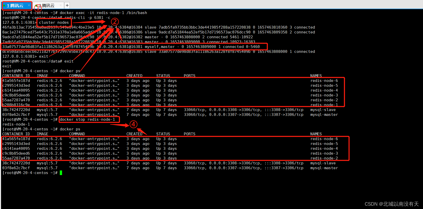Image resolution: width=423 pixels, height=209 pixels.
Task: Click the '127.0.0.1:6381> exit' line
Action: click(25, 56)
